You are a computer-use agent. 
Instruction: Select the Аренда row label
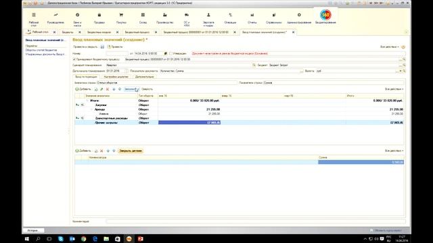[99, 109]
